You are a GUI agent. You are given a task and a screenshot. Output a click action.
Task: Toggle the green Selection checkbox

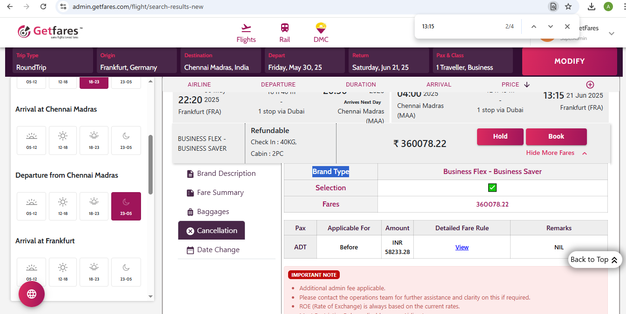(x=492, y=187)
